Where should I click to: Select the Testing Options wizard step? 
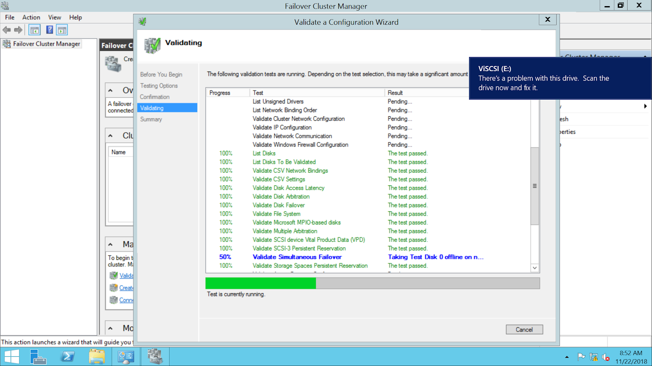point(159,86)
